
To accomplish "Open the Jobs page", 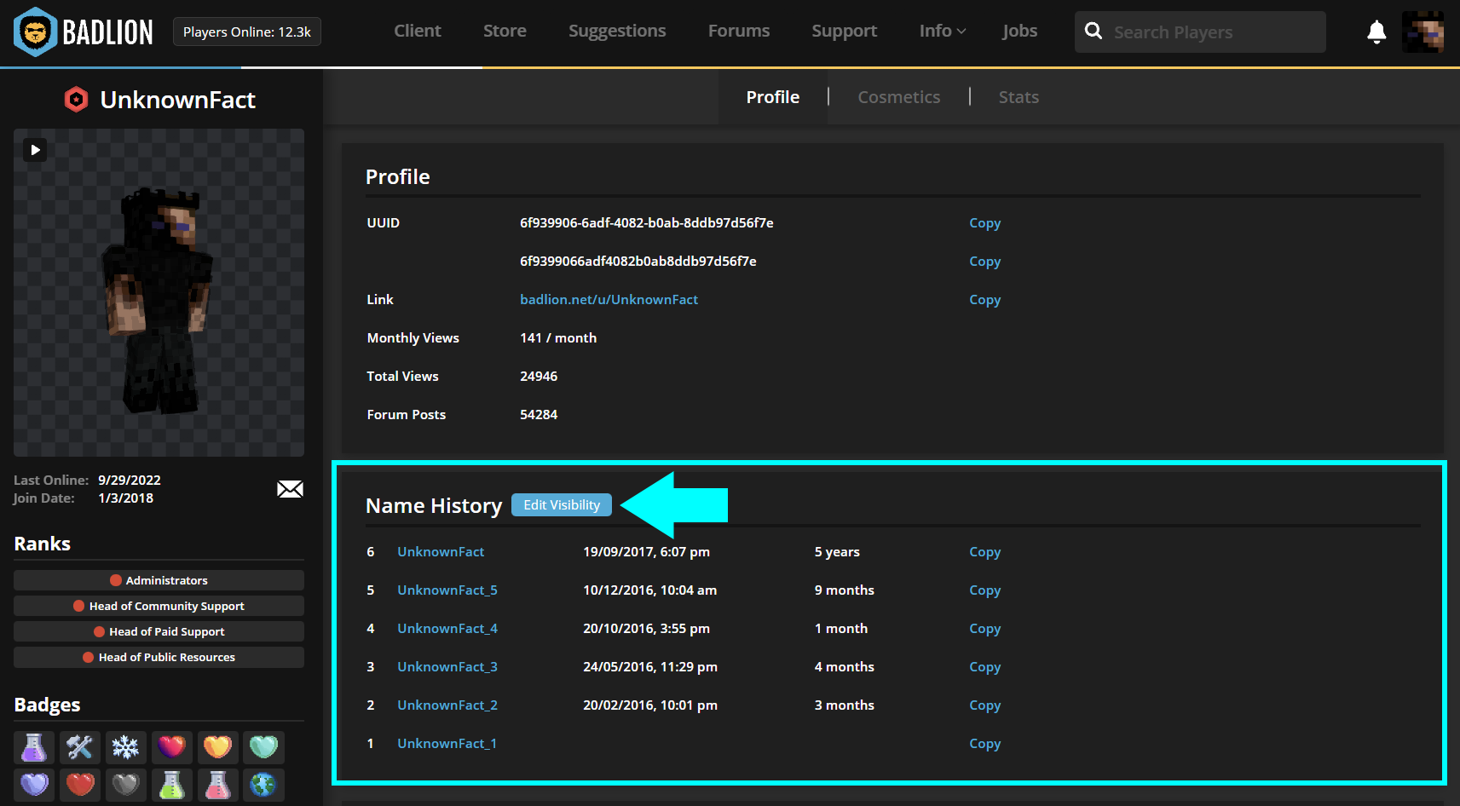I will point(1019,32).
